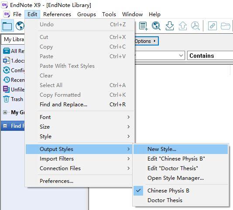Click the Import download arrow icon
Screen dimensions: 233x210
coord(170,26)
